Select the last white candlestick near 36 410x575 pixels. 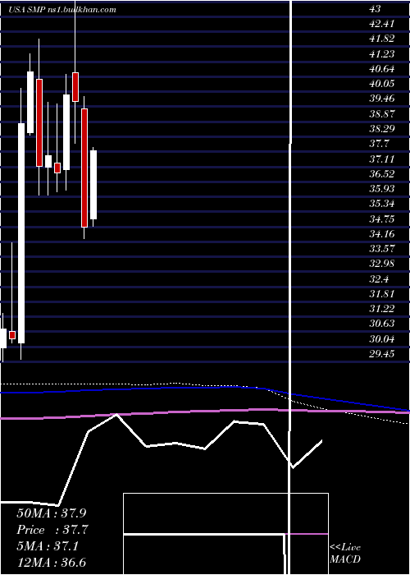[93, 185]
